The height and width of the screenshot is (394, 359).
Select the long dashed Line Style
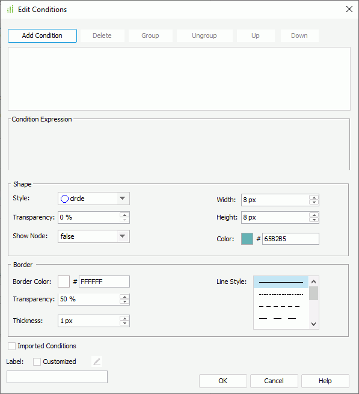pos(281,318)
